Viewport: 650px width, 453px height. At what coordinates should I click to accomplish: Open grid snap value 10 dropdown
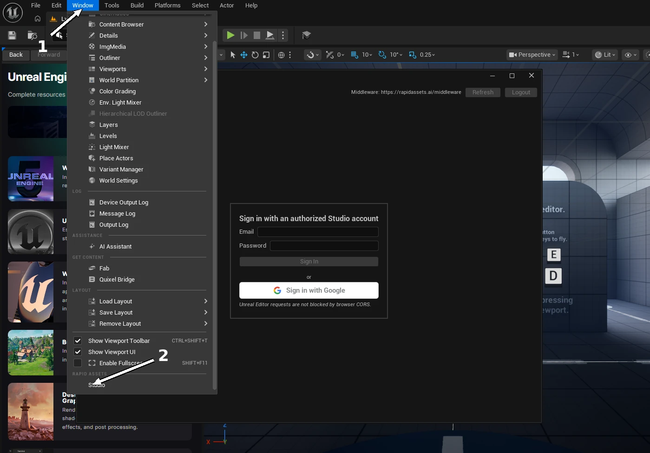(x=367, y=55)
